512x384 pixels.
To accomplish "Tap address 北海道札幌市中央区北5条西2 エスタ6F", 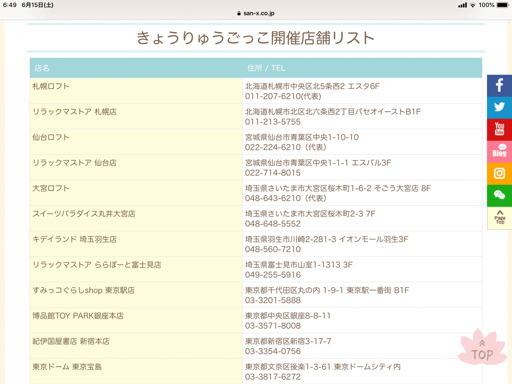I will [x=312, y=86].
